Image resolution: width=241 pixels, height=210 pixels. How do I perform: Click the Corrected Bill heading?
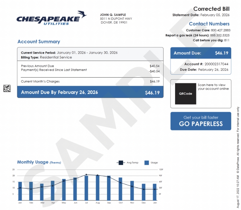click(211, 9)
